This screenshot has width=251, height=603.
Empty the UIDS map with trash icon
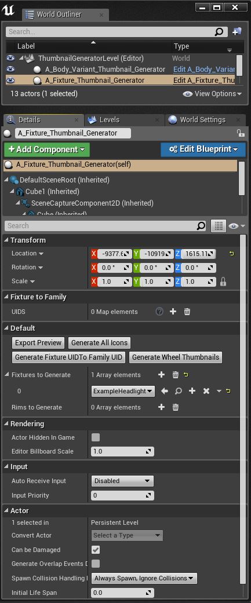point(187,312)
